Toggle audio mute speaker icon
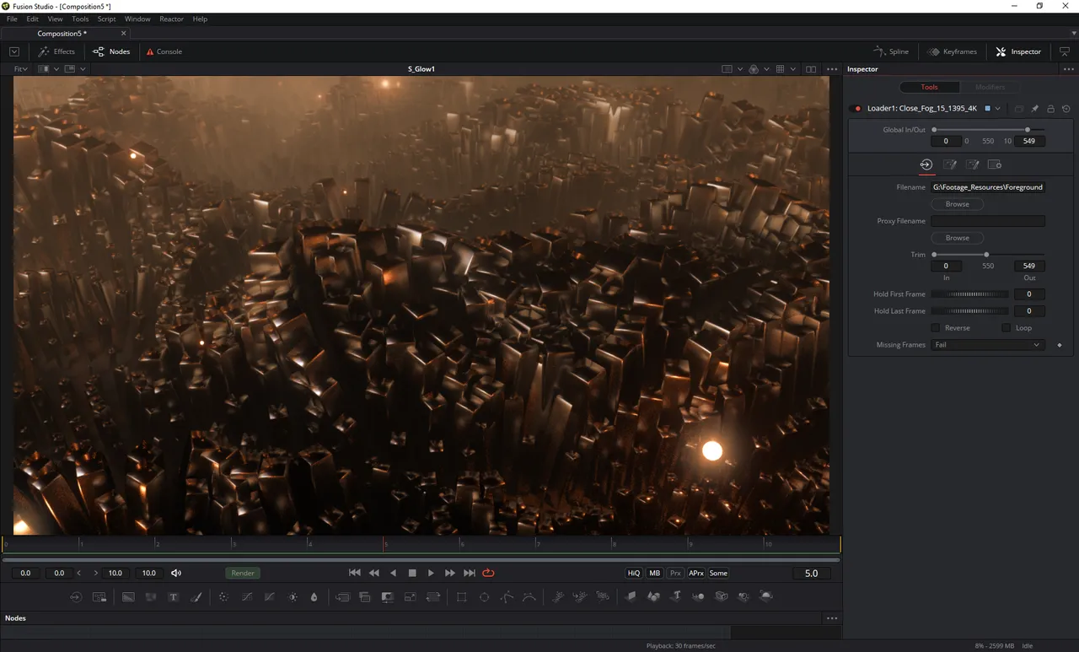The width and height of the screenshot is (1079, 652). (176, 573)
